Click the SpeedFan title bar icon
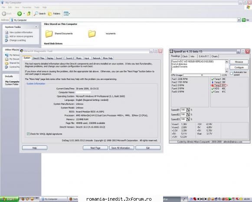Screen dimensions: 252x202 pos(171,52)
